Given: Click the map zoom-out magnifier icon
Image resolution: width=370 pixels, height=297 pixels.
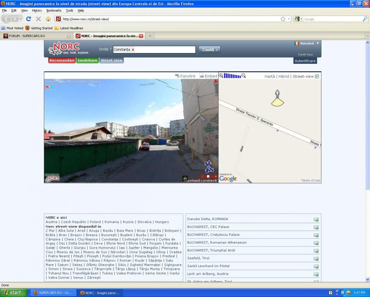Looking at the screenshot, I should (x=244, y=76).
